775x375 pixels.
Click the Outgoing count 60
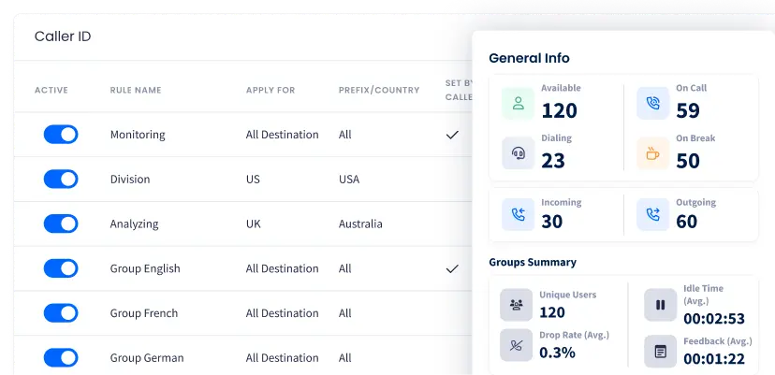(687, 222)
